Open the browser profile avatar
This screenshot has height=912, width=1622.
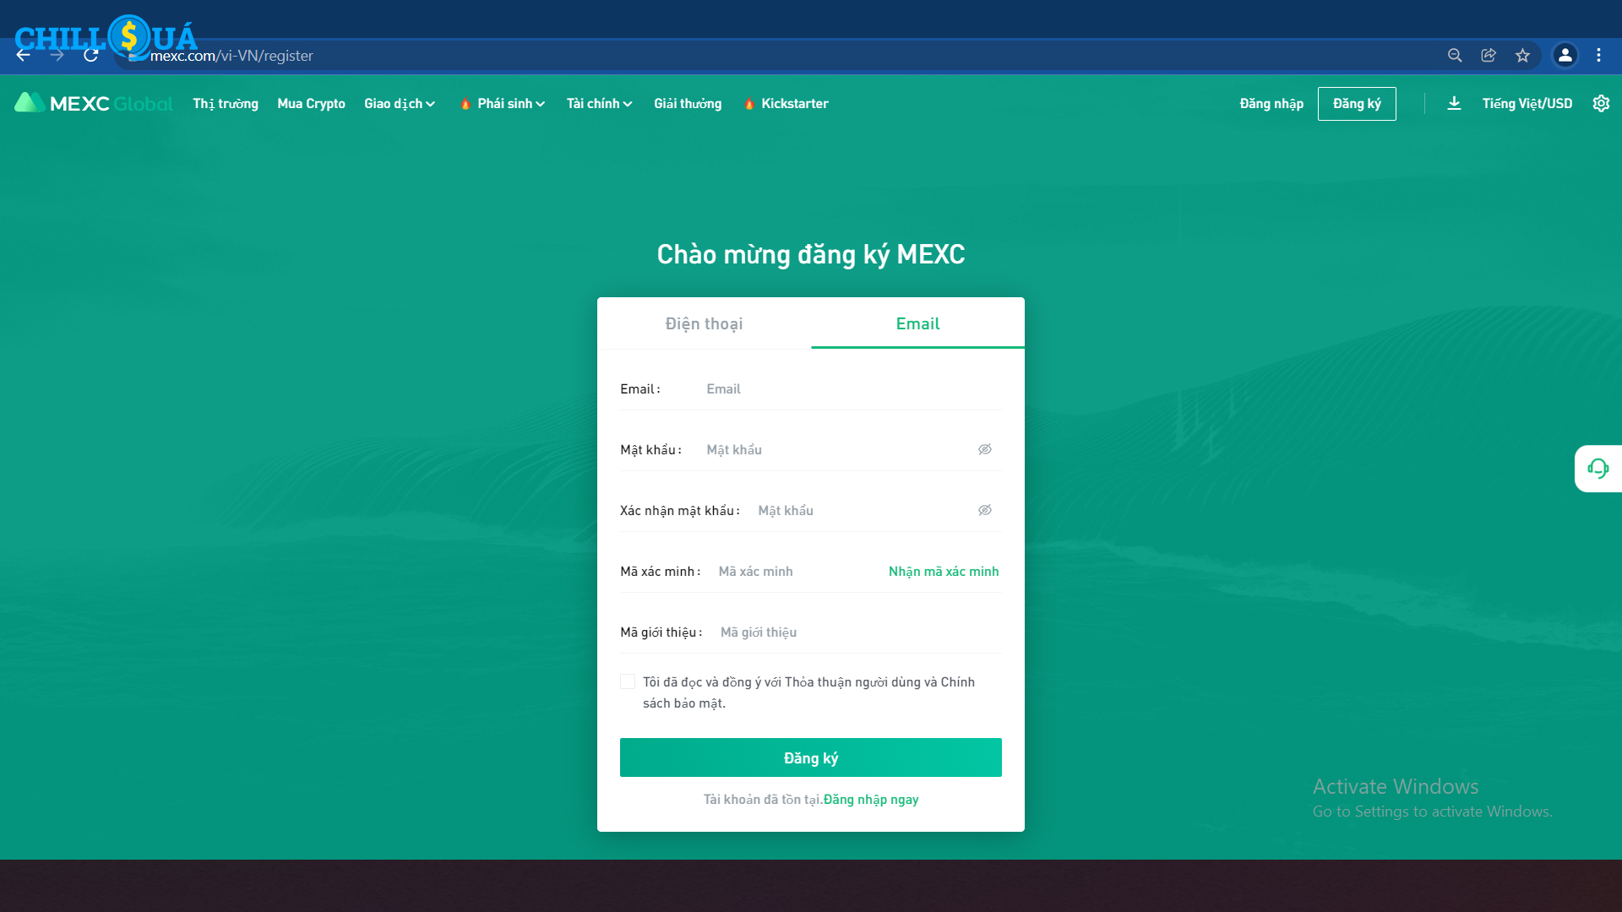coord(1565,55)
